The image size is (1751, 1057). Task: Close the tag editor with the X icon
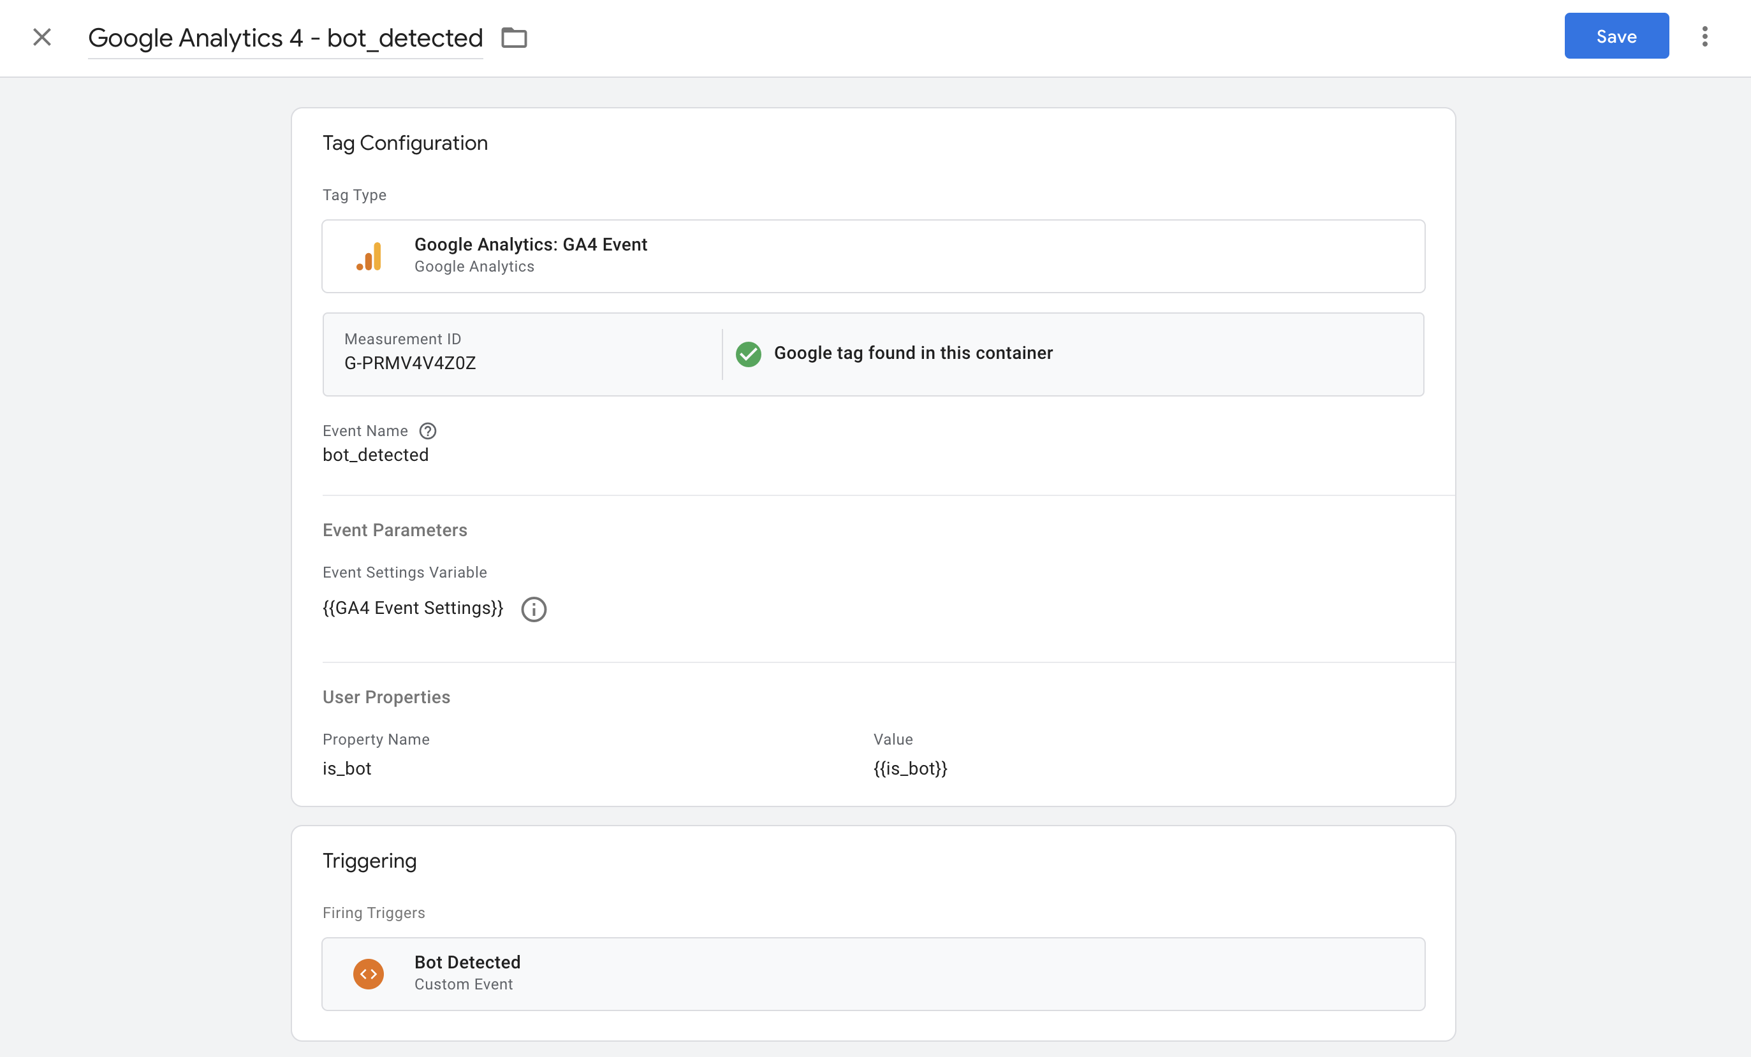(41, 37)
